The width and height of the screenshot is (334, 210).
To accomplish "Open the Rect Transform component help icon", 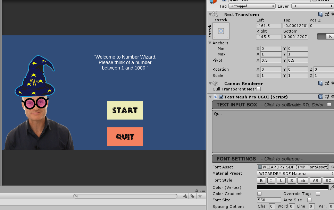I will pyautogui.click(x=320, y=14).
